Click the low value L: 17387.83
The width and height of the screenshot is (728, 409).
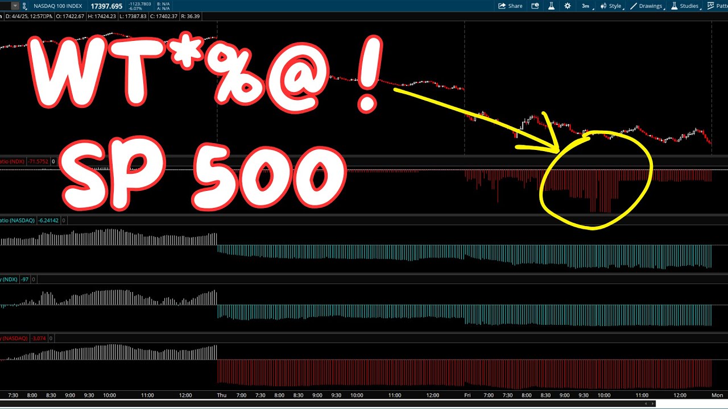pos(132,16)
